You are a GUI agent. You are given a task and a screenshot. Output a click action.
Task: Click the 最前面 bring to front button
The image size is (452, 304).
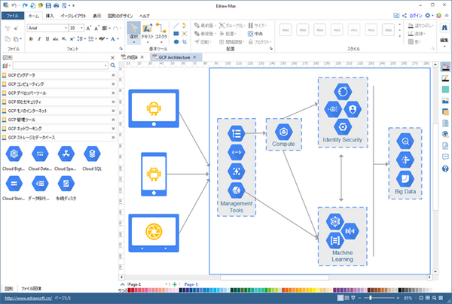pyautogui.click(x=204, y=26)
